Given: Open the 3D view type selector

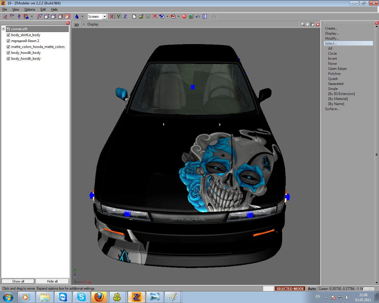Looking at the screenshot, I should (76, 25).
